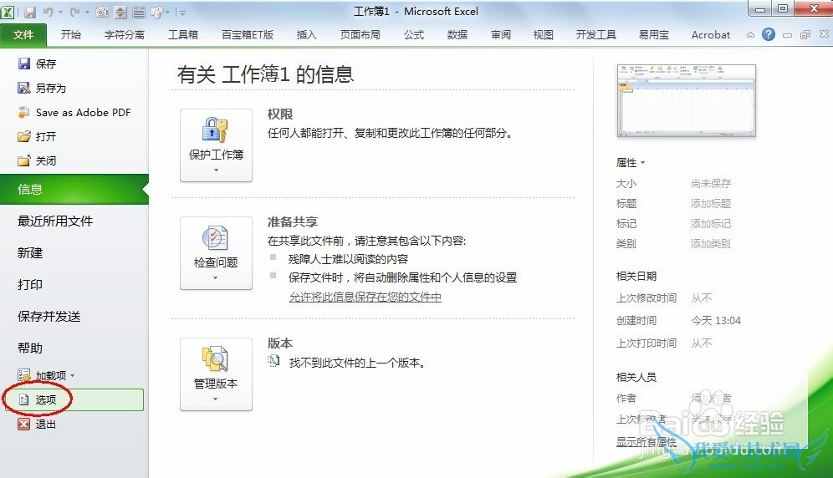Click the 尚未保存 size value
The height and width of the screenshot is (478, 833).
coord(711,183)
